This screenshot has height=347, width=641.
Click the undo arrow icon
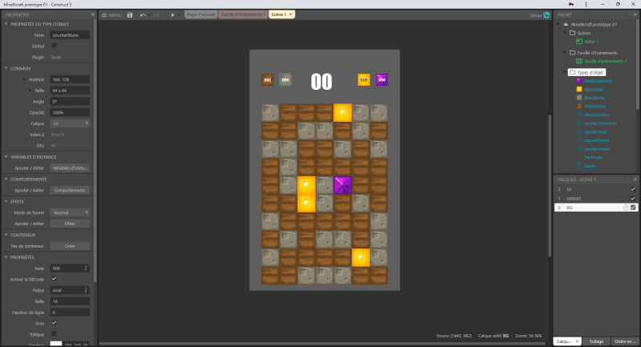(143, 14)
